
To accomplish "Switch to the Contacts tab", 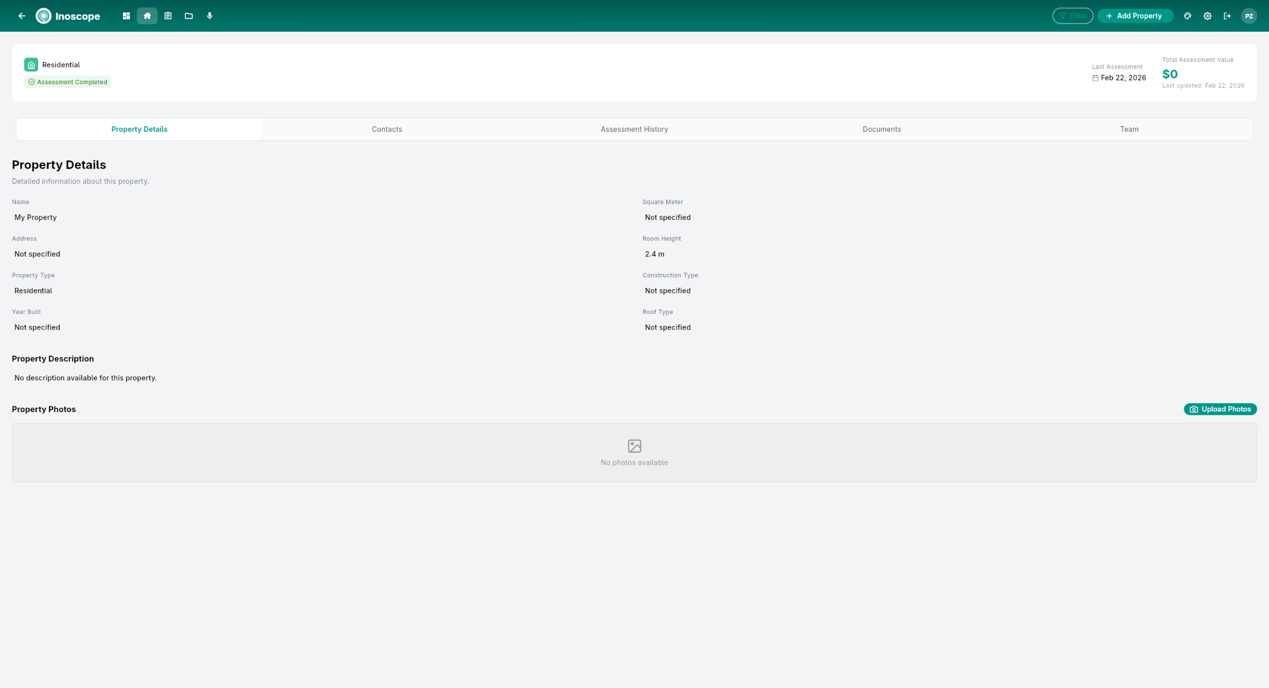I will pos(386,129).
